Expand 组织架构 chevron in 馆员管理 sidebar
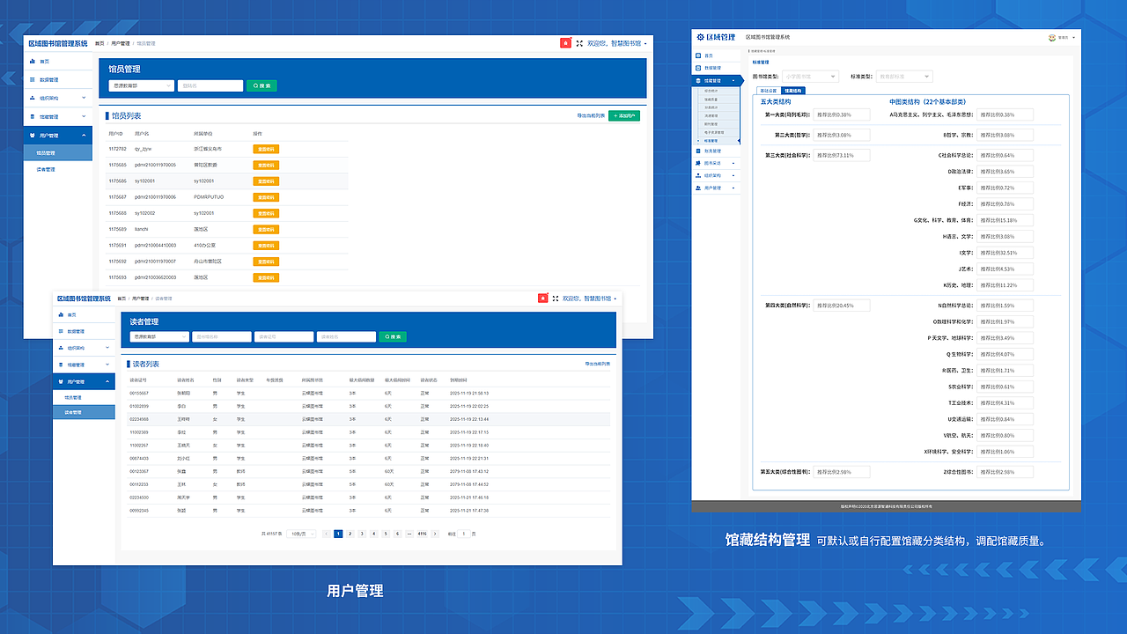The image size is (1127, 634). (84, 98)
